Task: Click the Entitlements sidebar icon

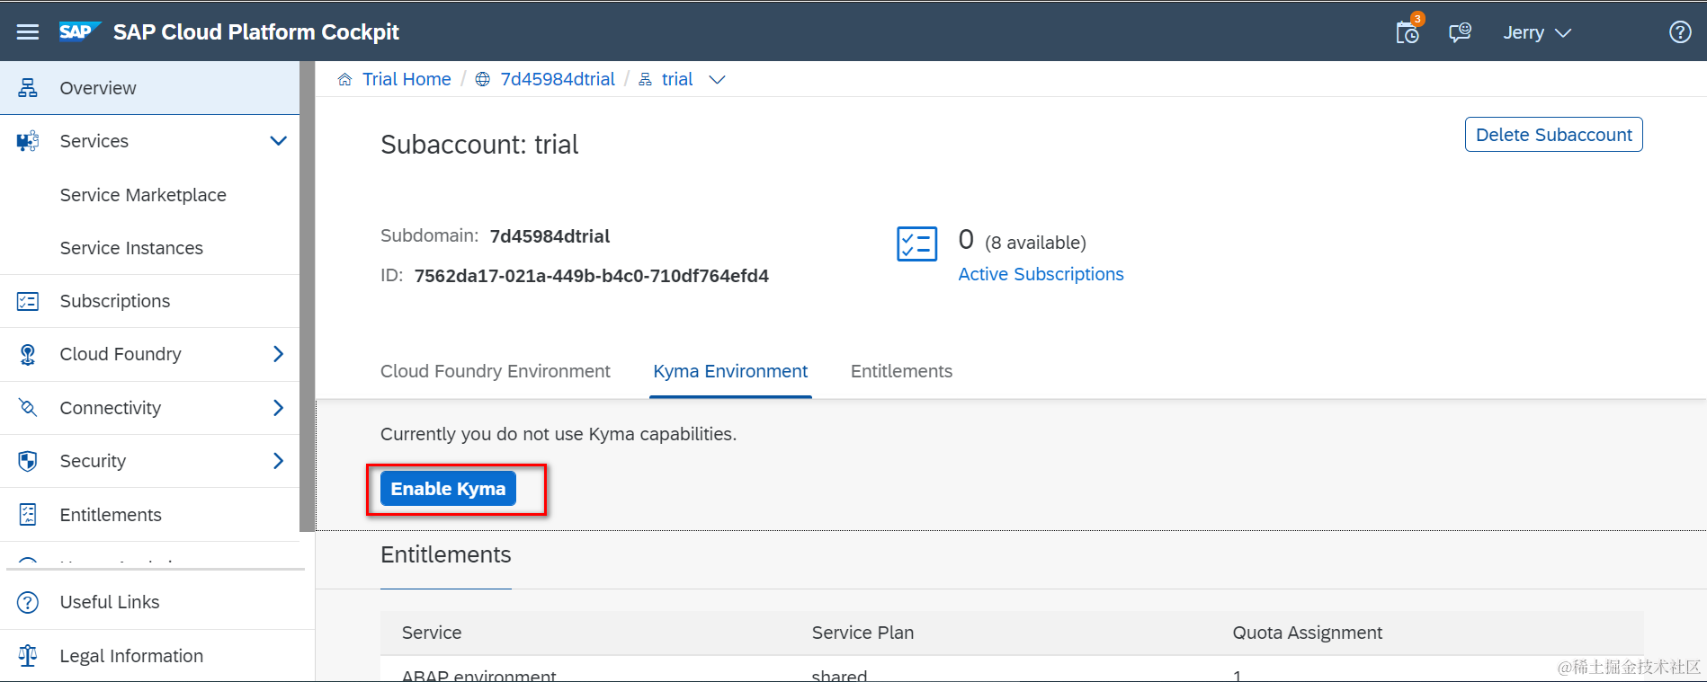Action: 28,515
